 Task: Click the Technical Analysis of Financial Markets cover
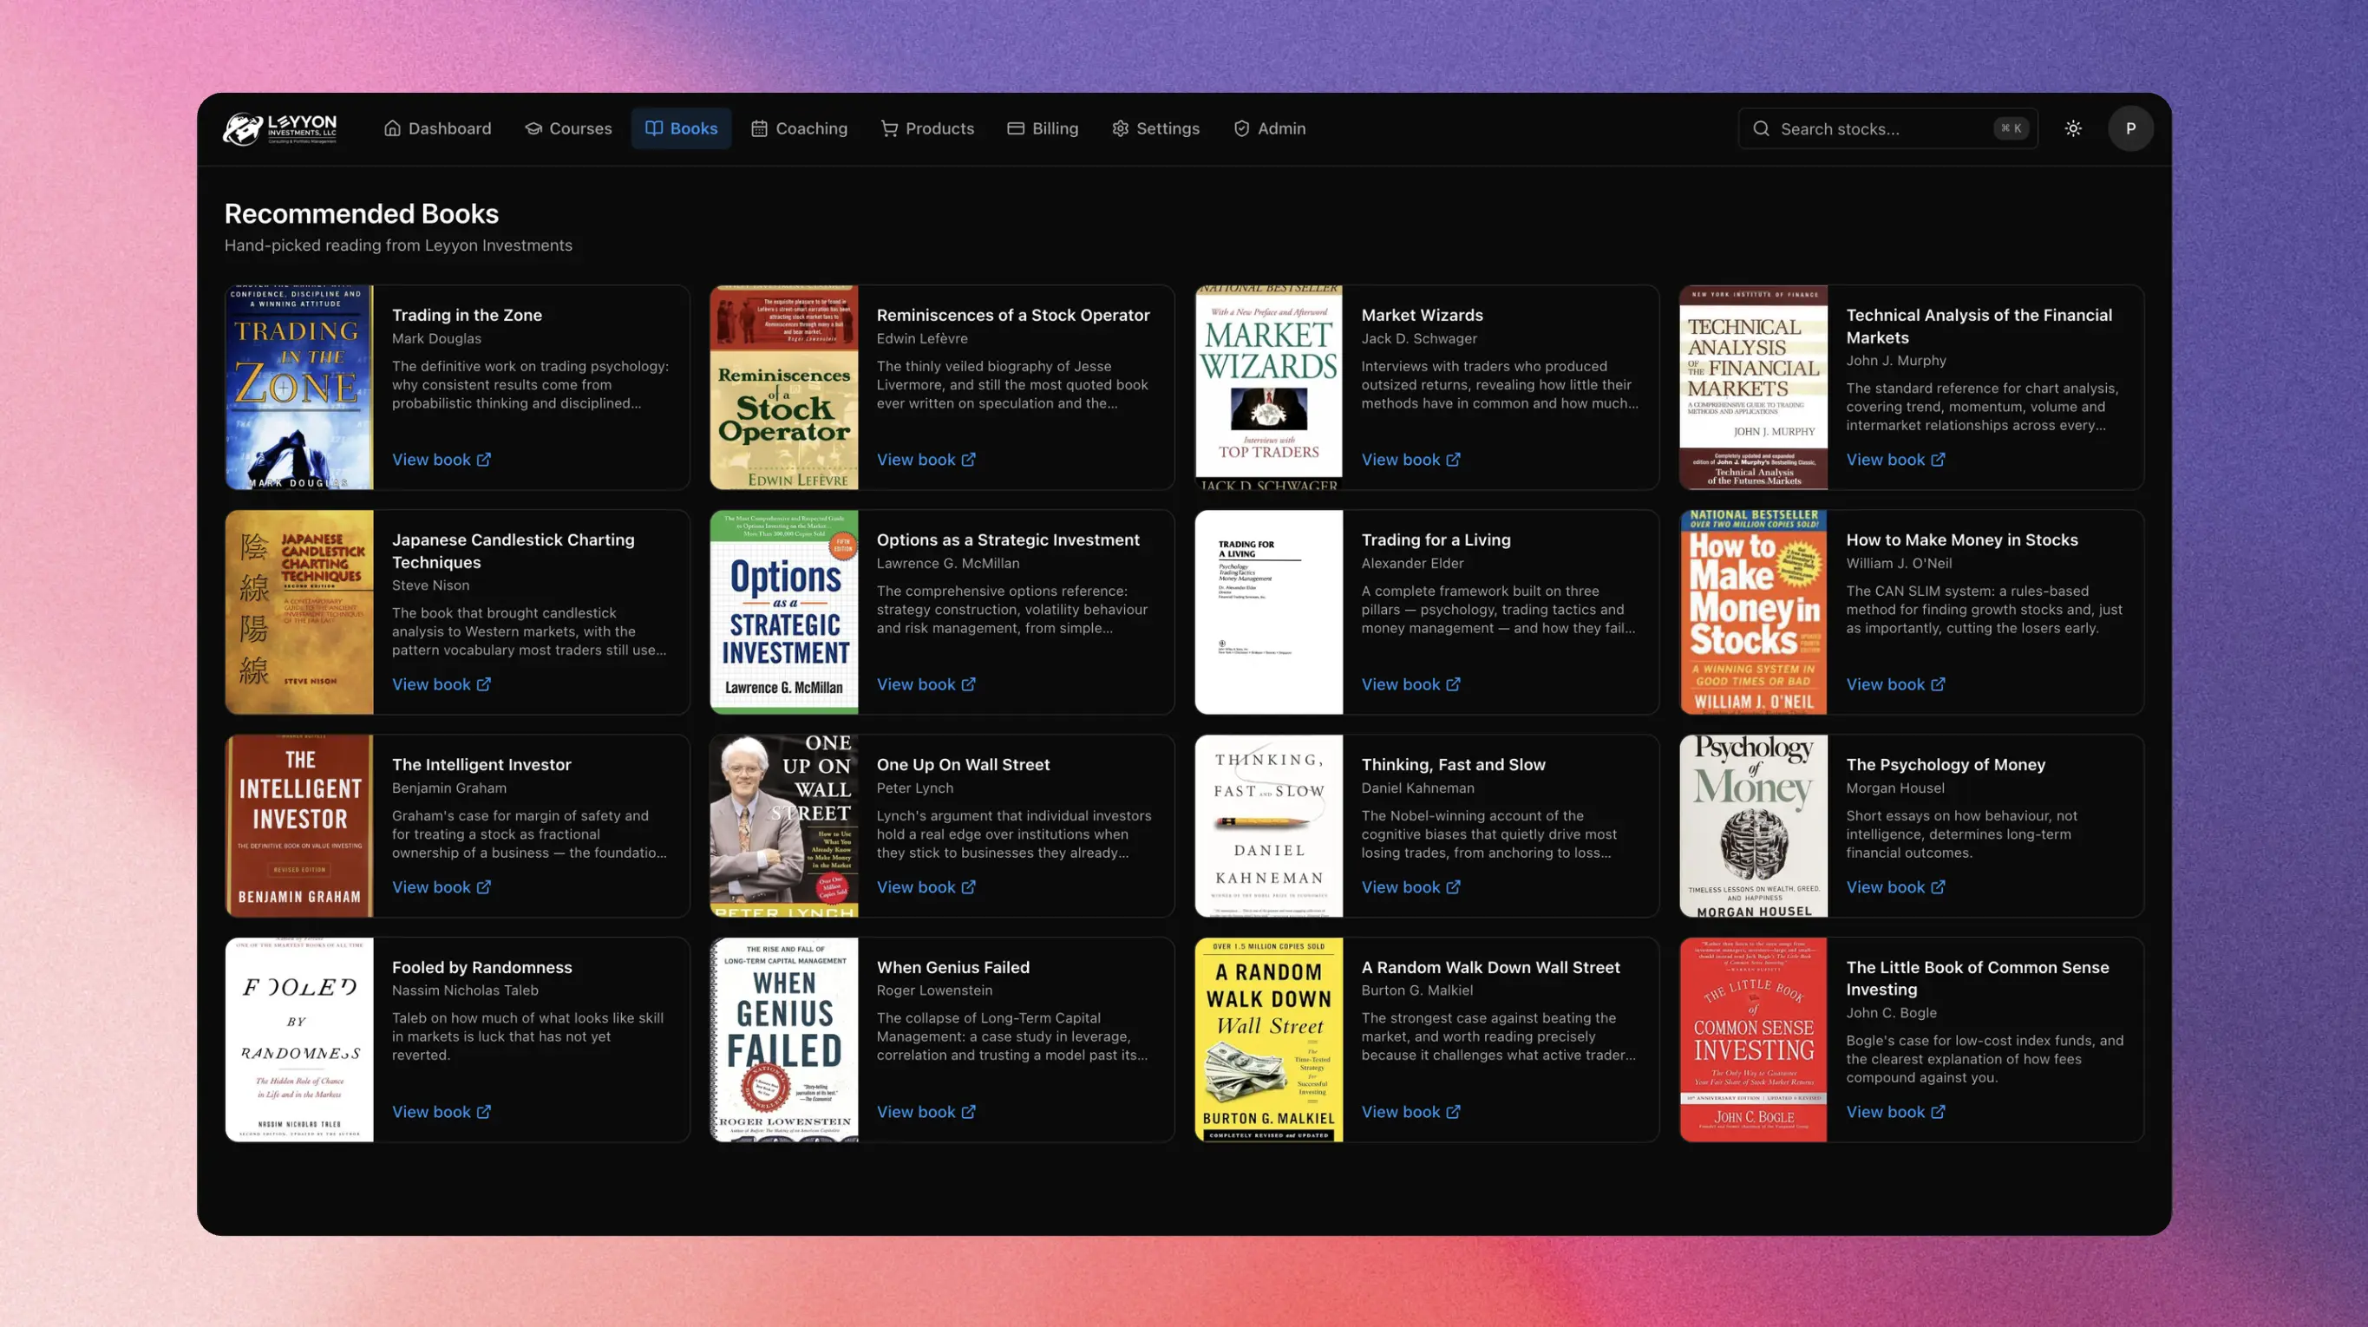pos(1753,387)
